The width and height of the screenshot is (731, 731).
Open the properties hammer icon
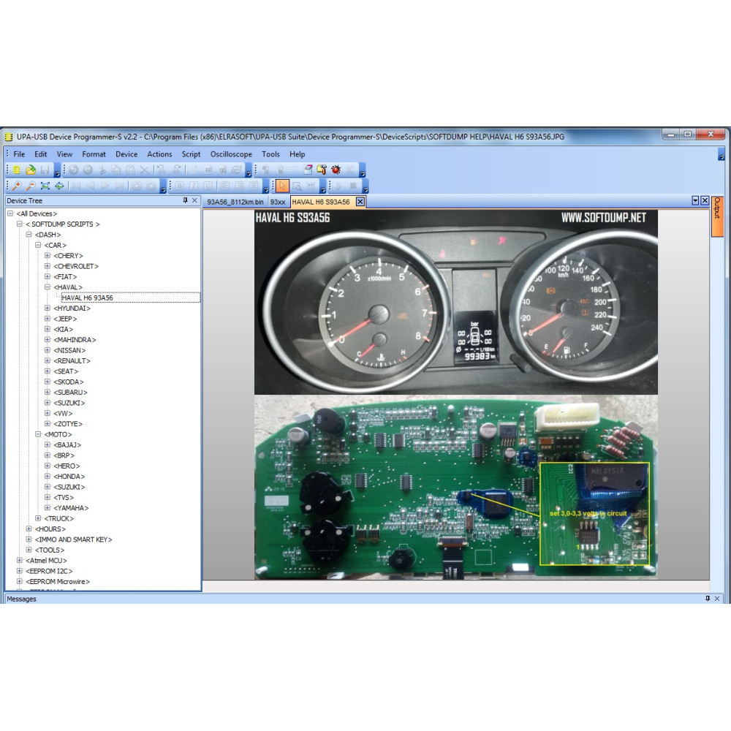coord(322,170)
